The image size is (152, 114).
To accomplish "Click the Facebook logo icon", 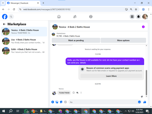I will 5,17.
